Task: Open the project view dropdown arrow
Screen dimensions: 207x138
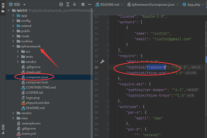Action: [24, 5]
